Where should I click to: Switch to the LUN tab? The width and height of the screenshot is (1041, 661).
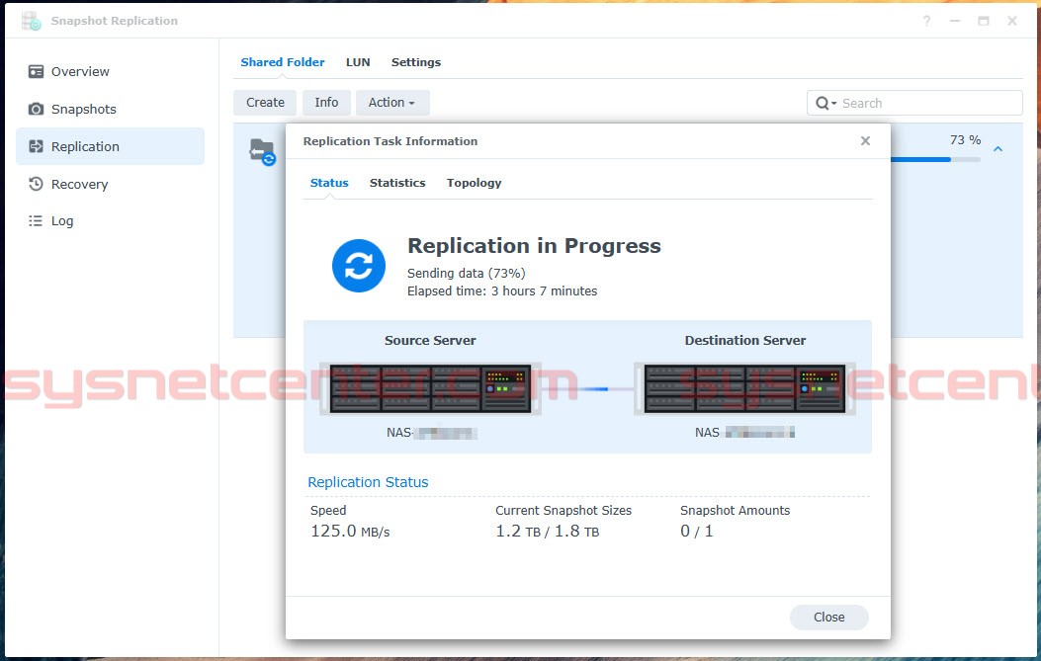click(358, 61)
